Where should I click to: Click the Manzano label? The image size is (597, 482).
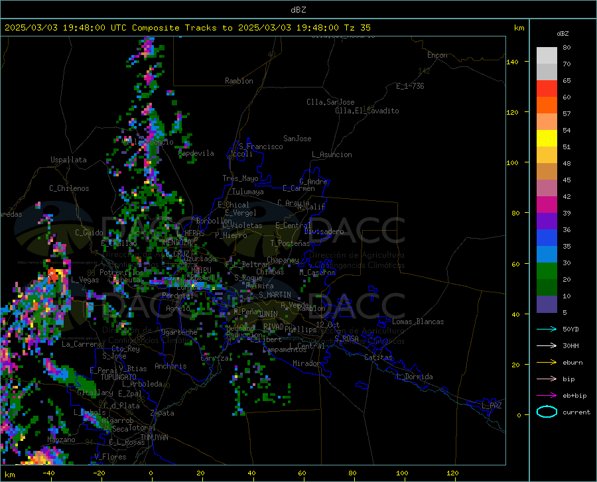(x=61, y=440)
